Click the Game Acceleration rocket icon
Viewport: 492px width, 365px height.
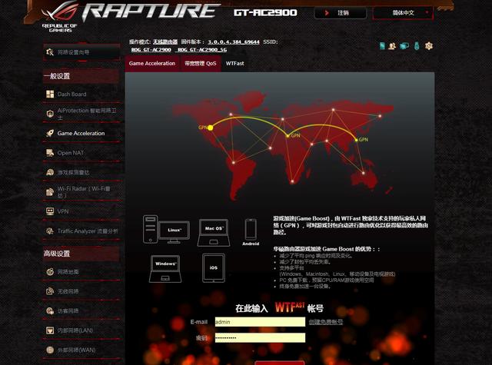[x=50, y=133]
